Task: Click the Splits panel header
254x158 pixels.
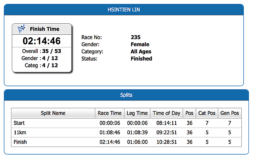Action: pyautogui.click(x=126, y=95)
